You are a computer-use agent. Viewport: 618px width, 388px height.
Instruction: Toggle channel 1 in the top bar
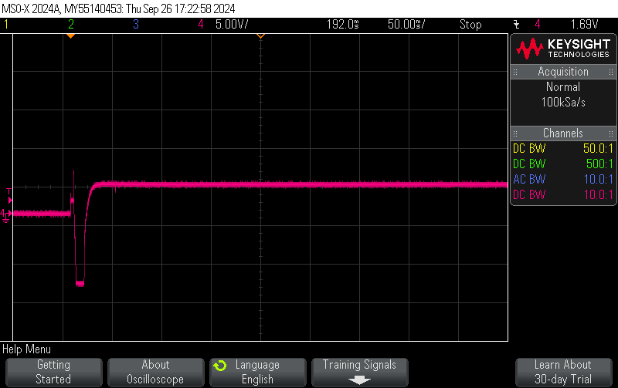[6, 25]
